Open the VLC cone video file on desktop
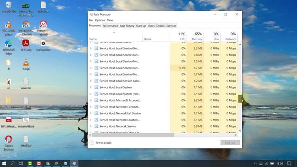Viewport: 297px width, 167px height. pyautogui.click(x=26, y=64)
